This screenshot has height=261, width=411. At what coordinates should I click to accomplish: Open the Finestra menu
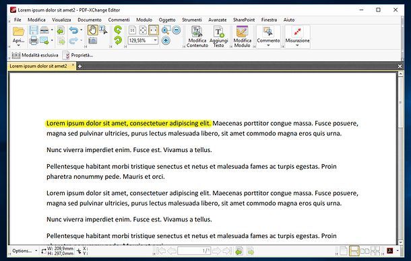269,20
